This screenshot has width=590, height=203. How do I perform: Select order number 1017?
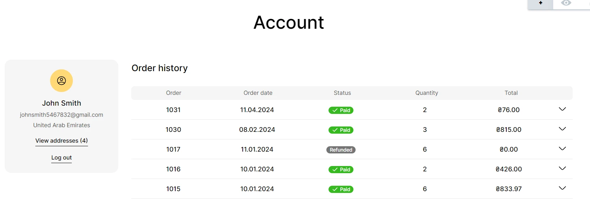[x=173, y=149]
